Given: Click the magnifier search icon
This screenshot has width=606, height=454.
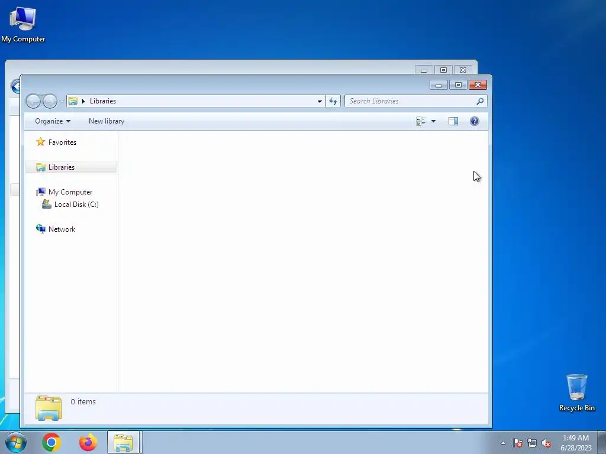Looking at the screenshot, I should point(480,101).
